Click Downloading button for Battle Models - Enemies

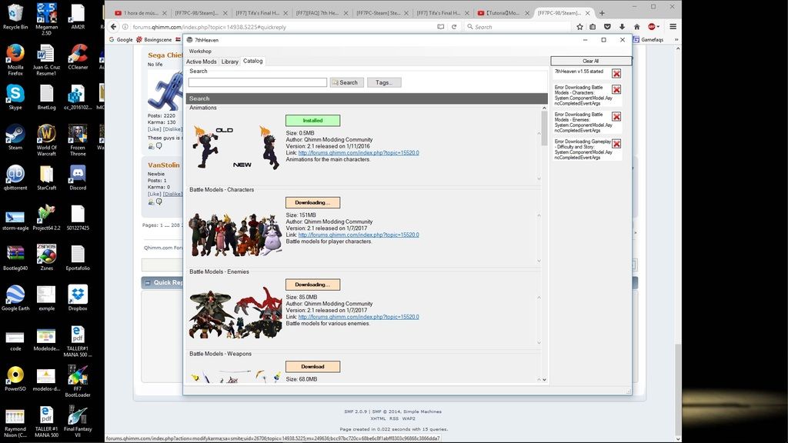(x=312, y=285)
